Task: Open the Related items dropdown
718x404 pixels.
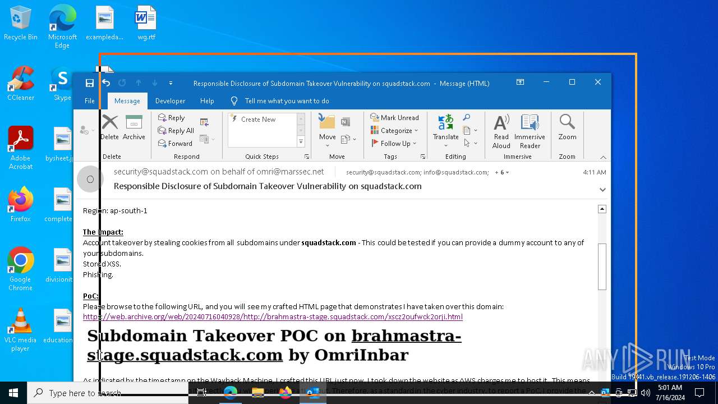Action: click(470, 130)
